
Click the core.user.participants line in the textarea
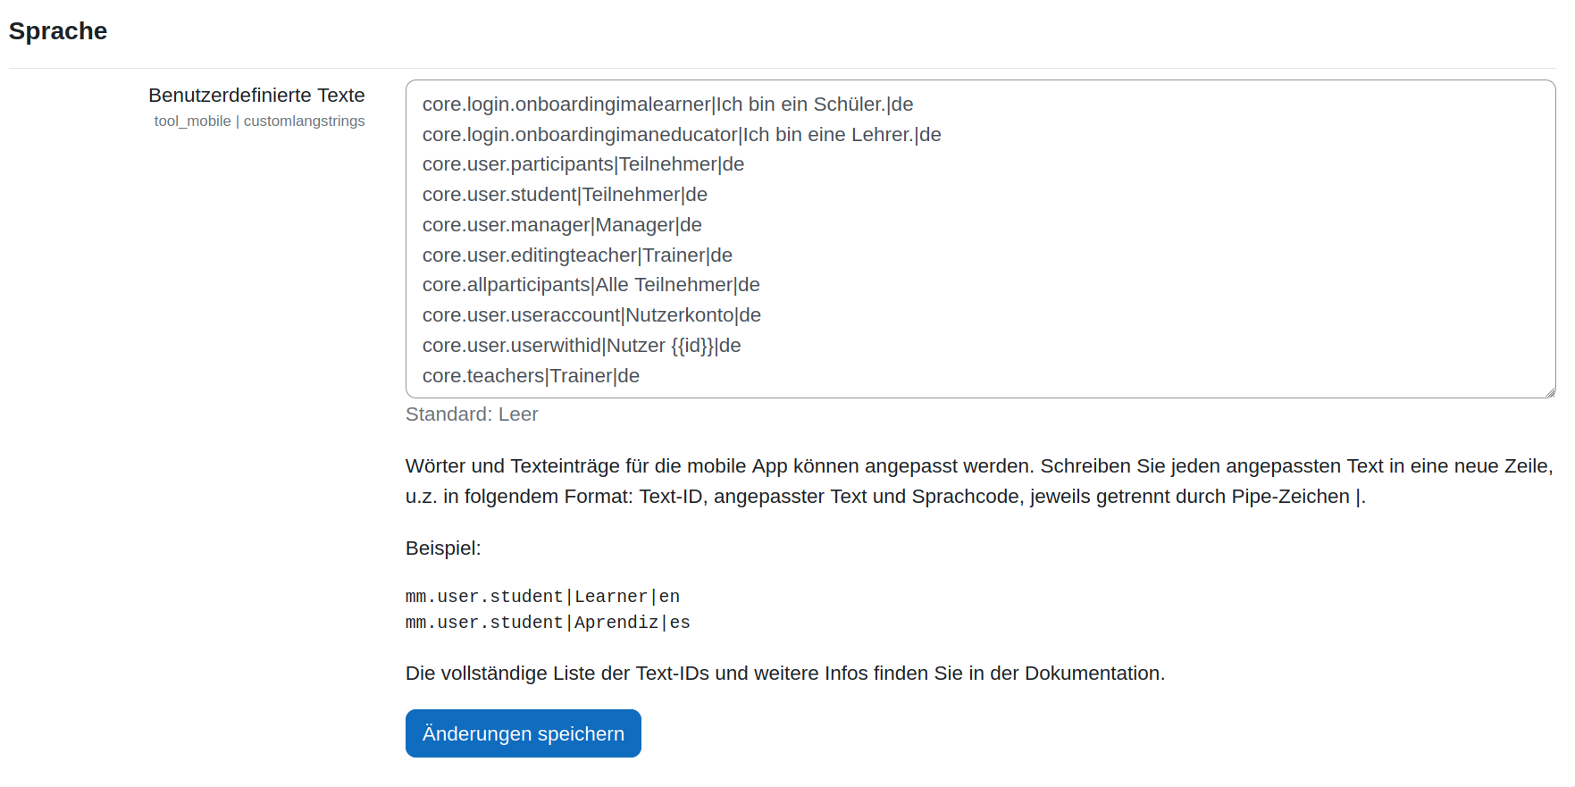click(582, 164)
